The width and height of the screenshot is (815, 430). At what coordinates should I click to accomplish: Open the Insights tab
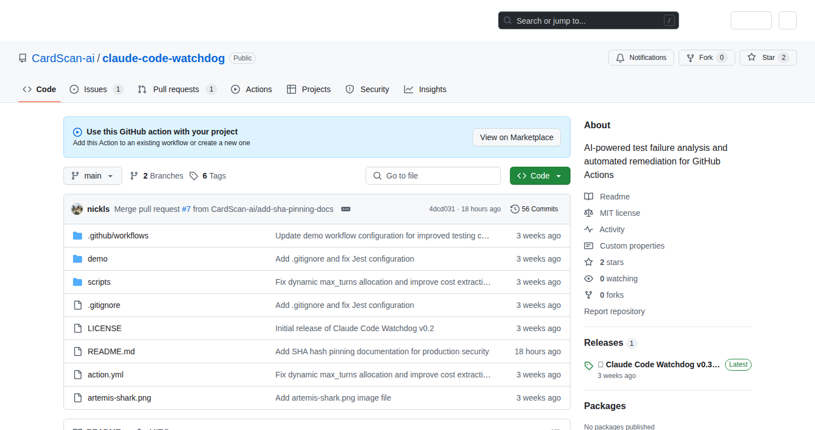425,89
